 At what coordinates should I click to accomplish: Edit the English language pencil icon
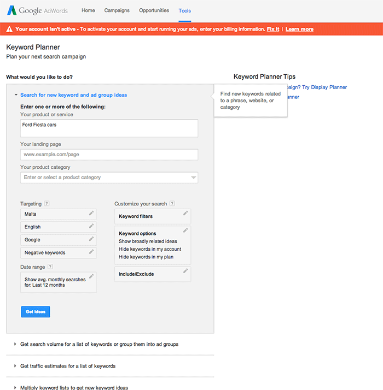91,226
